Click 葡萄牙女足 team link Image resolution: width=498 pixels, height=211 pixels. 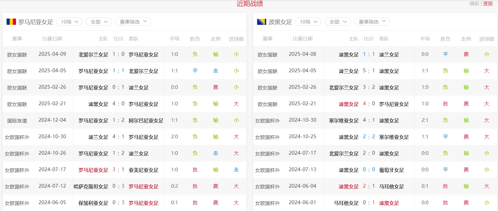coord(392,170)
